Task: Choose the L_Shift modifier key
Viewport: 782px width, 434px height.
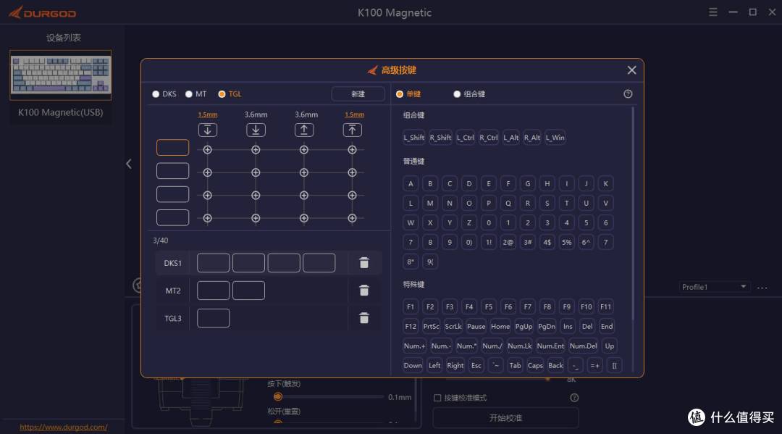Action: coord(414,138)
